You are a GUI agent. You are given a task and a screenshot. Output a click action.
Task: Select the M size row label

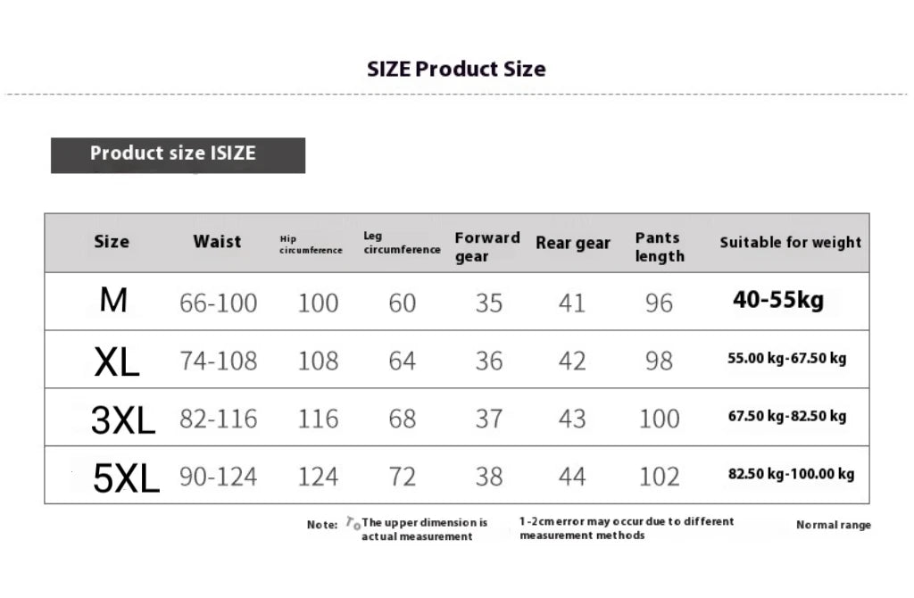(x=113, y=302)
